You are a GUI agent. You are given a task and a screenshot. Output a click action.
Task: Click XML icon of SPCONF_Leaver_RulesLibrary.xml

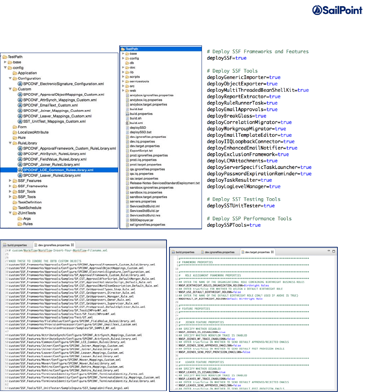[20, 176]
